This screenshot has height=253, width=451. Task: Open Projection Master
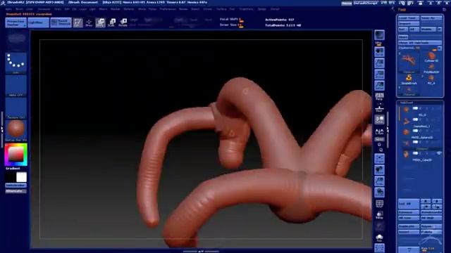point(16,22)
